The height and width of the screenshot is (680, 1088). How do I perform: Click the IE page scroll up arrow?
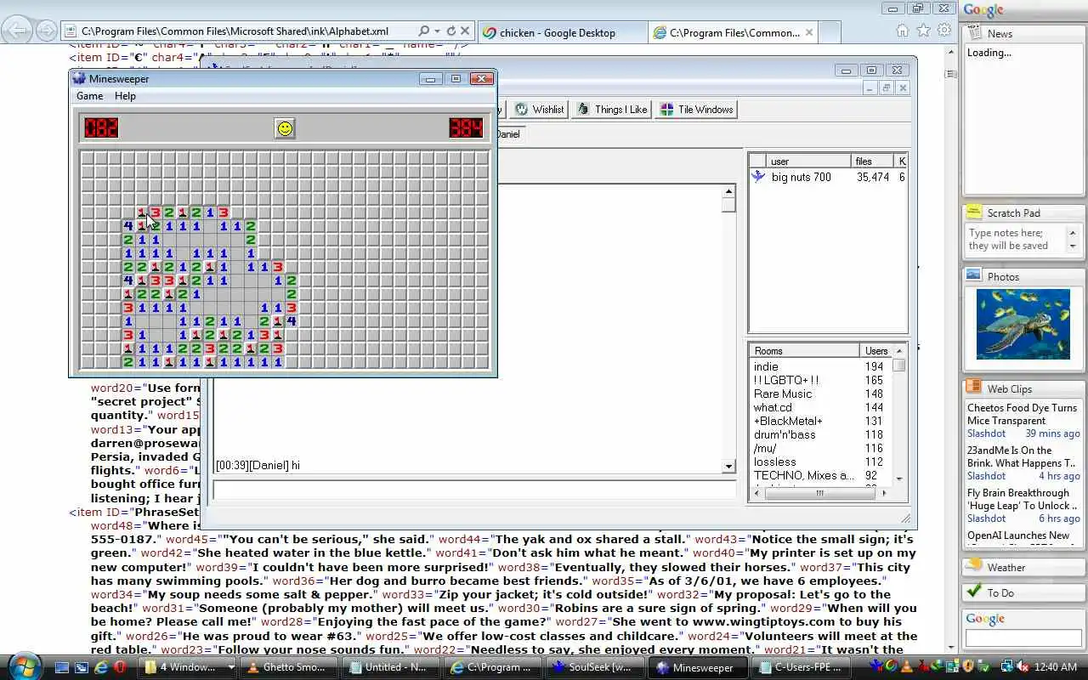pyautogui.click(x=951, y=53)
